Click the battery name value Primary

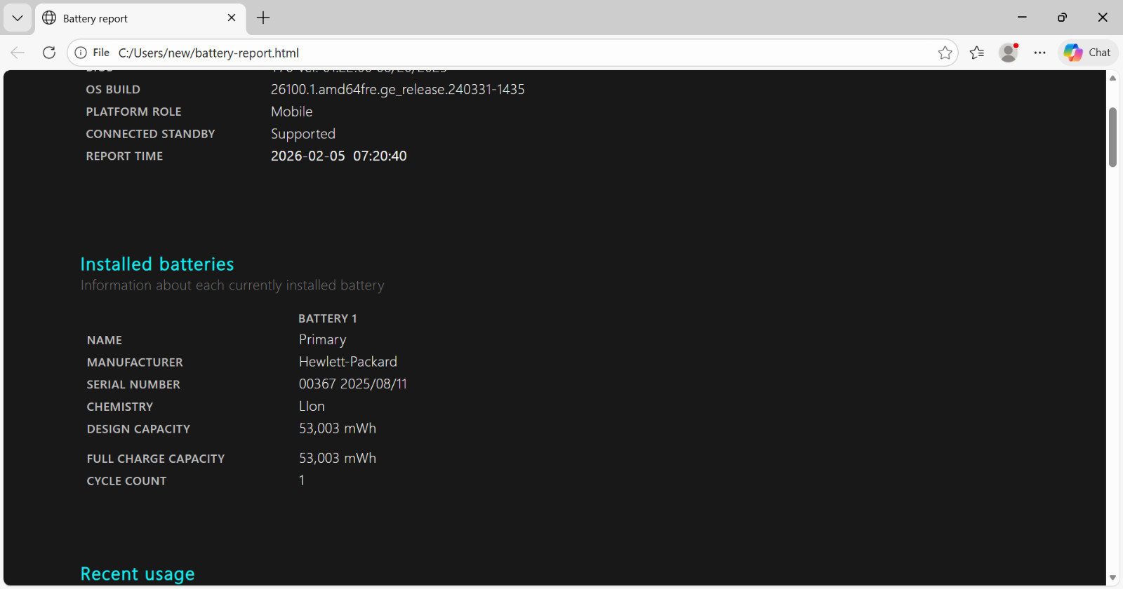(x=323, y=340)
